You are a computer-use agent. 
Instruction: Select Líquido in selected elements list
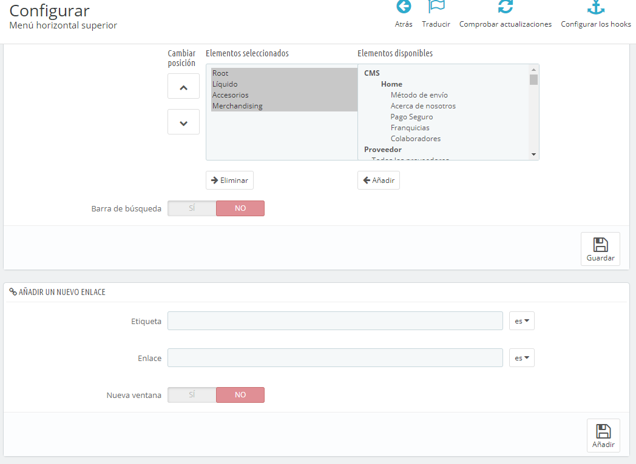click(284, 84)
